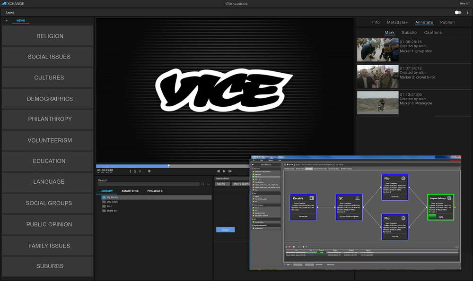473x281 pixels.
Task: Click the player timeline playhead marker
Action: pos(169,166)
